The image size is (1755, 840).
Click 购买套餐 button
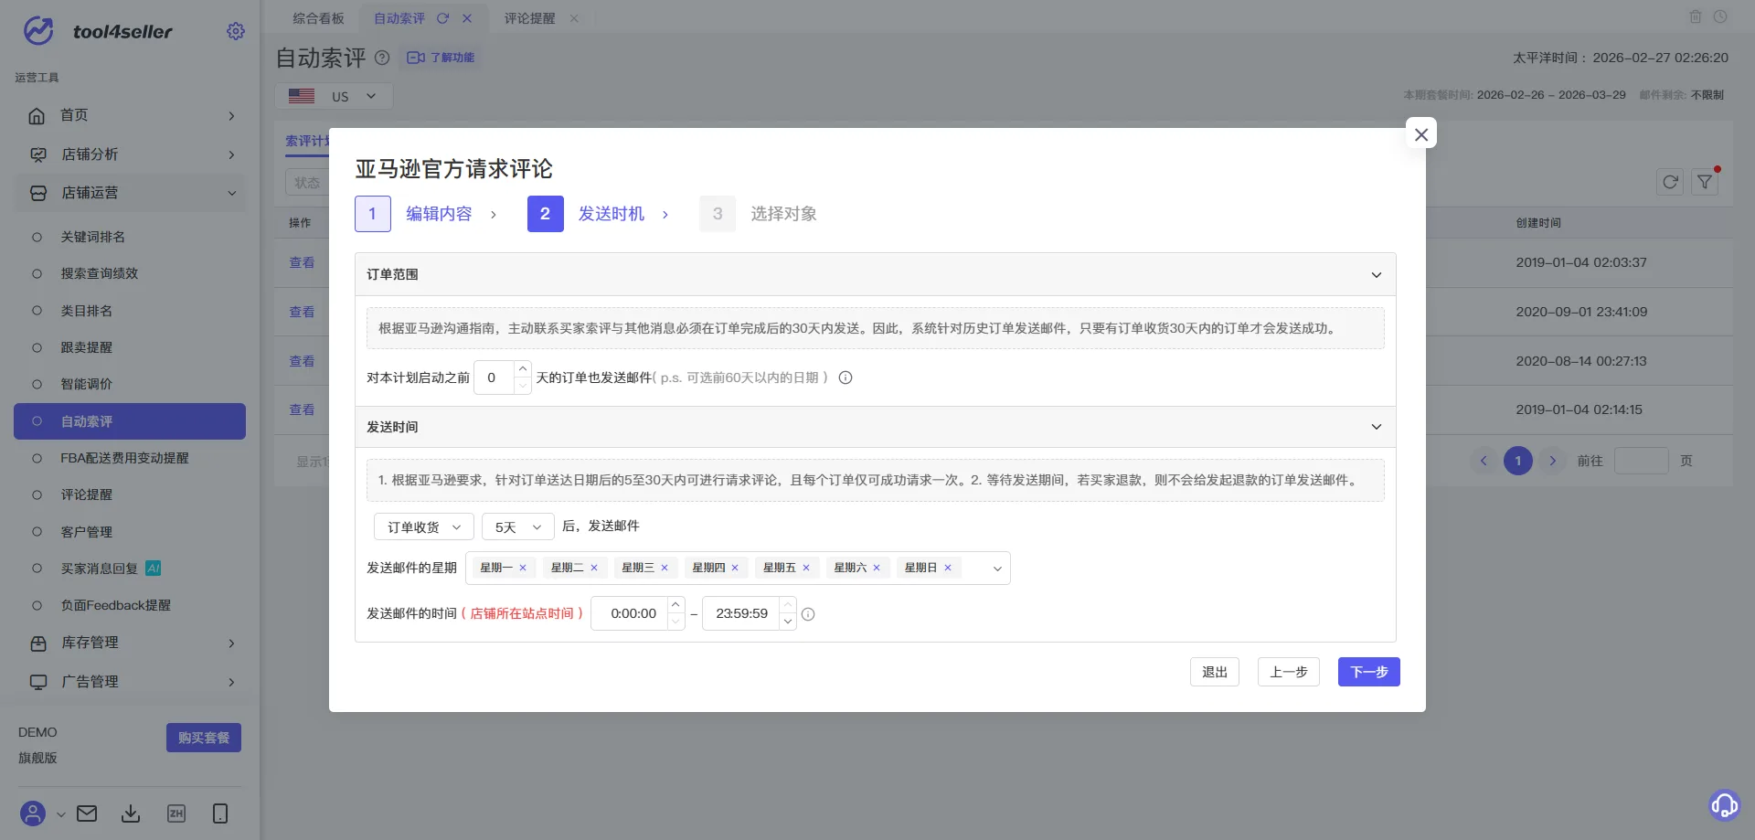click(x=204, y=738)
